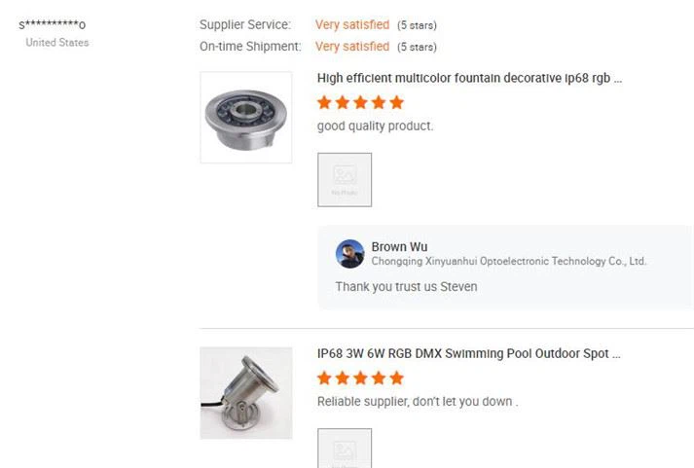Open the review photo placeholder under 'Reliable supplier'
The height and width of the screenshot is (468, 694).
coord(345,449)
